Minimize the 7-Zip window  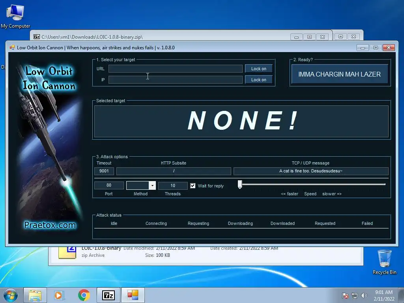click(x=297, y=37)
